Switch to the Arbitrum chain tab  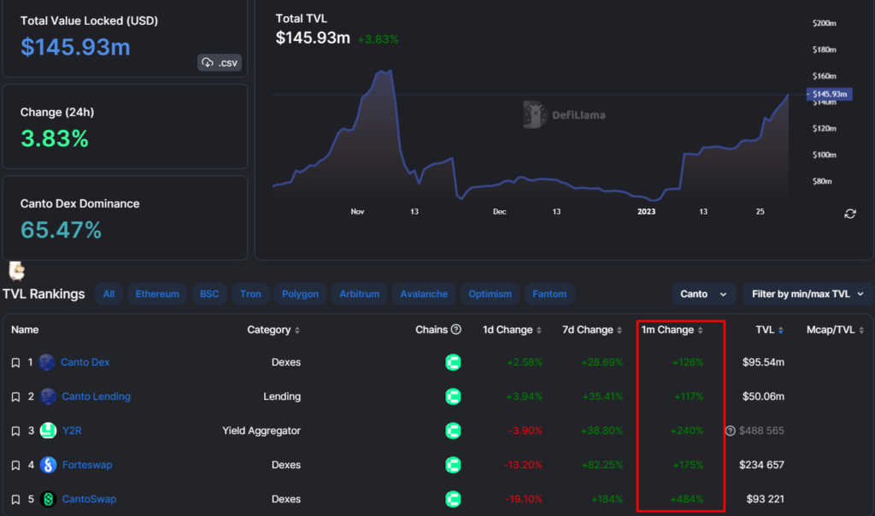pyautogui.click(x=359, y=294)
